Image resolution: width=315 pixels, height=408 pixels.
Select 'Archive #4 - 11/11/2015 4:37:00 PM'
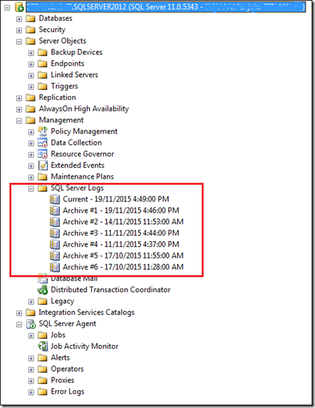[x=121, y=244]
